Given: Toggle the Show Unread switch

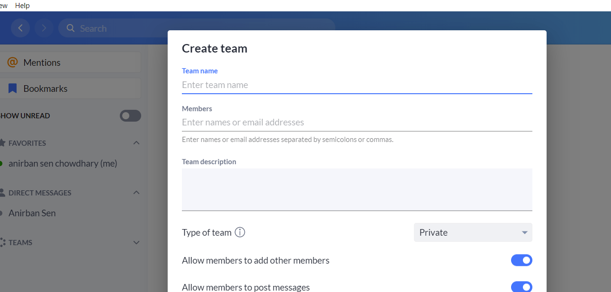Looking at the screenshot, I should pos(130,115).
